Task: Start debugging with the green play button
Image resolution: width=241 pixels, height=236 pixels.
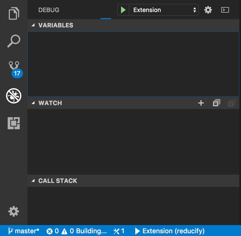Action: tap(123, 10)
